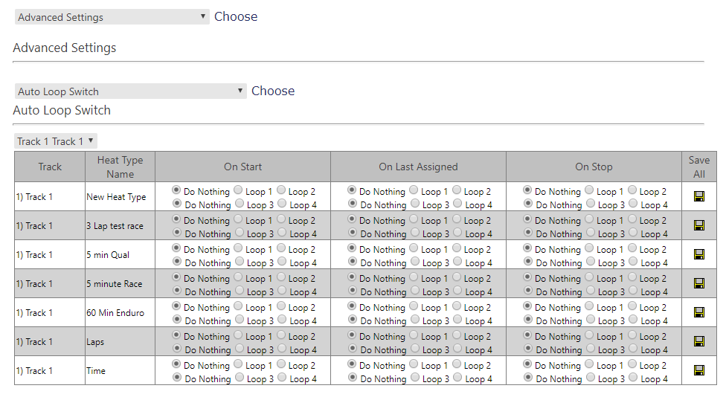Save the 5 min Qual row
The width and height of the screenshot is (726, 397).
pos(698,254)
